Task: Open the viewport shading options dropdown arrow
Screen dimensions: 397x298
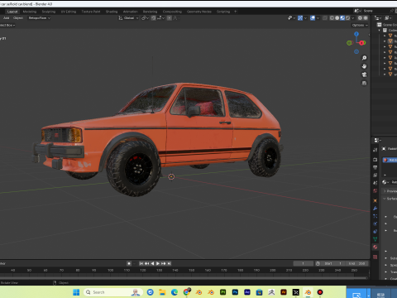Action: tap(353, 18)
